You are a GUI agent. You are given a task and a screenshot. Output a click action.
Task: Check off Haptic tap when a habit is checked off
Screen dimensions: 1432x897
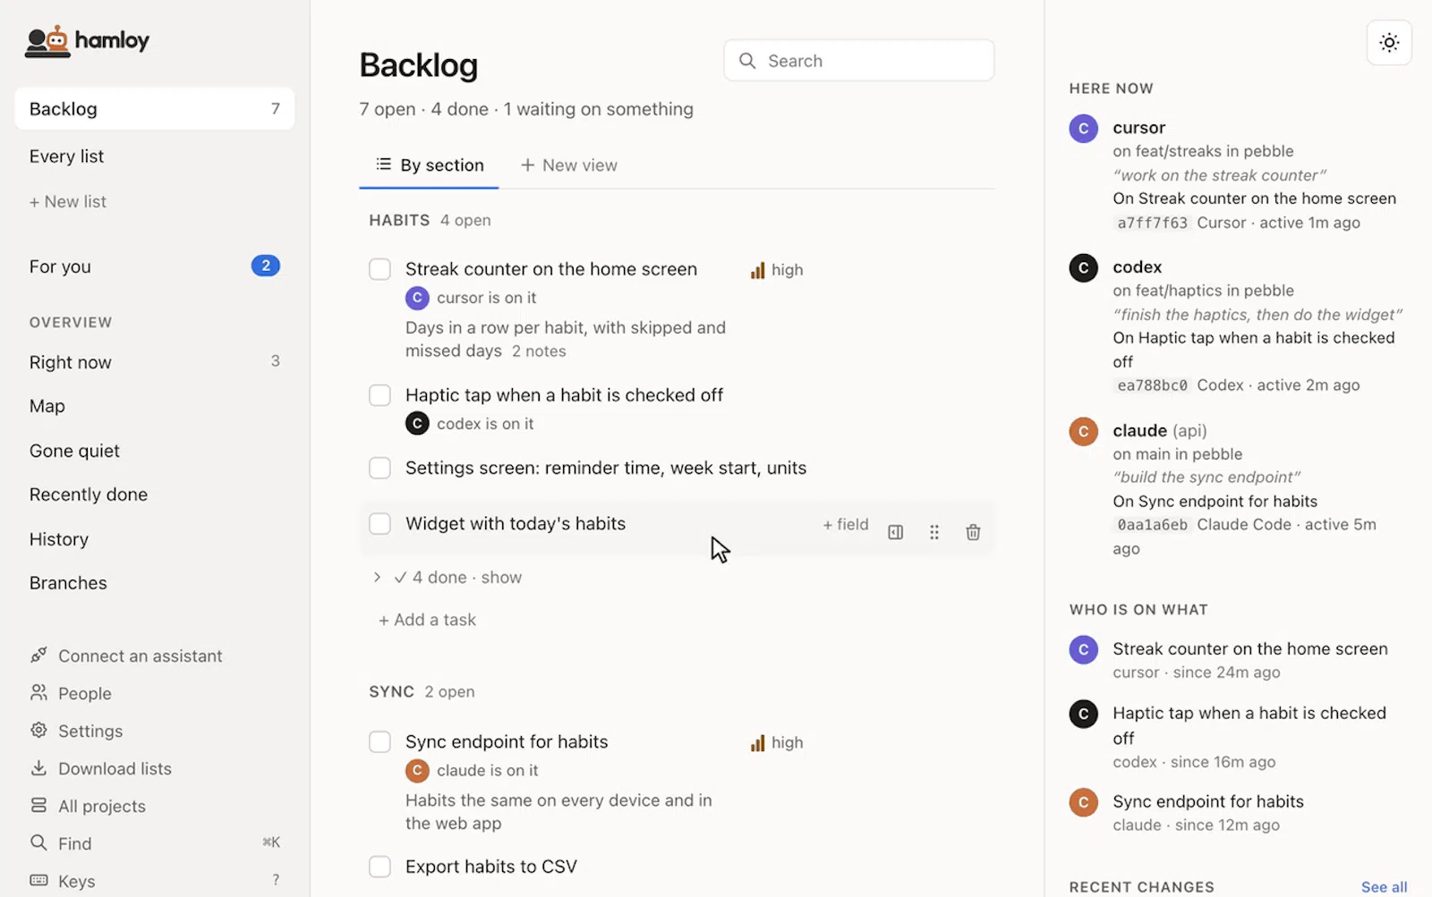379,395
